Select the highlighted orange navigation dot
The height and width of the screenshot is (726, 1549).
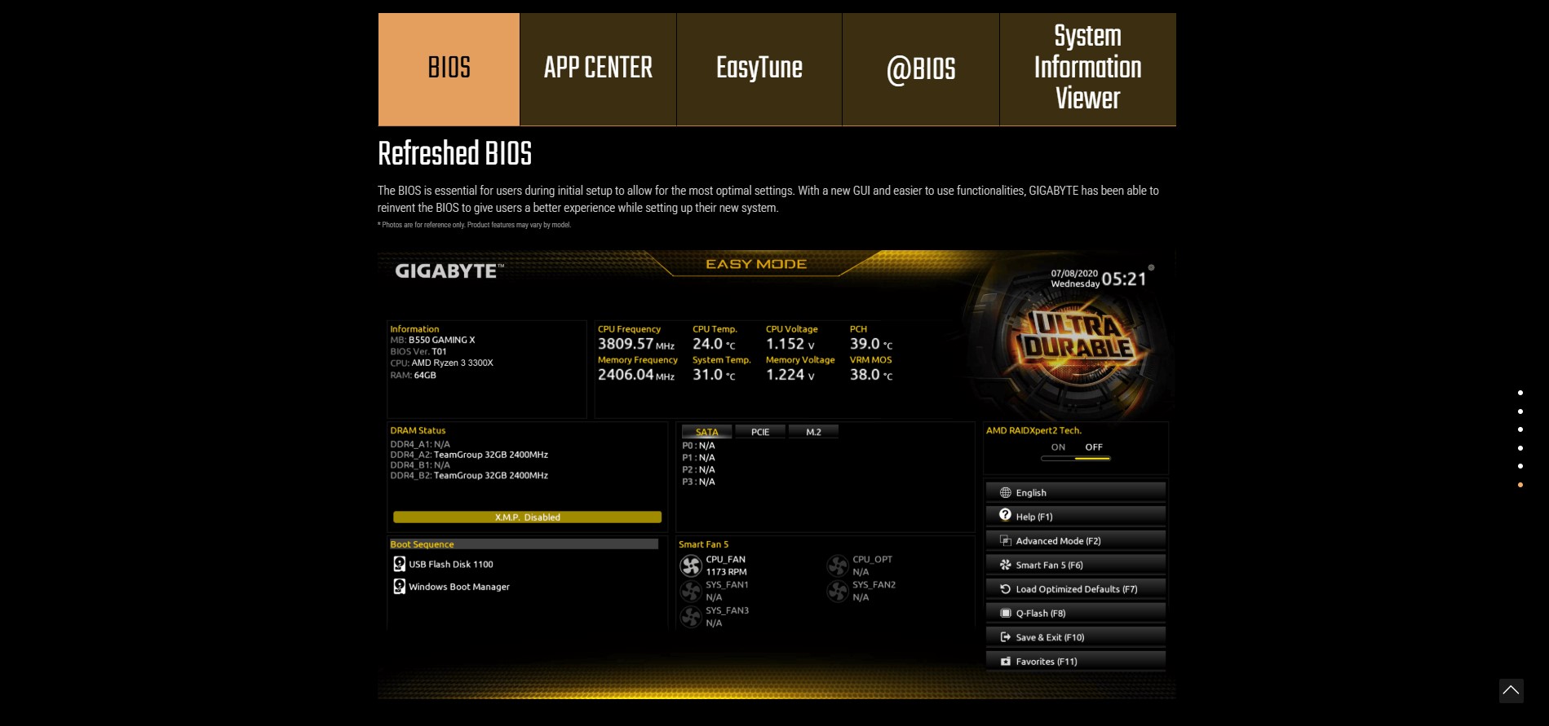[x=1520, y=485]
